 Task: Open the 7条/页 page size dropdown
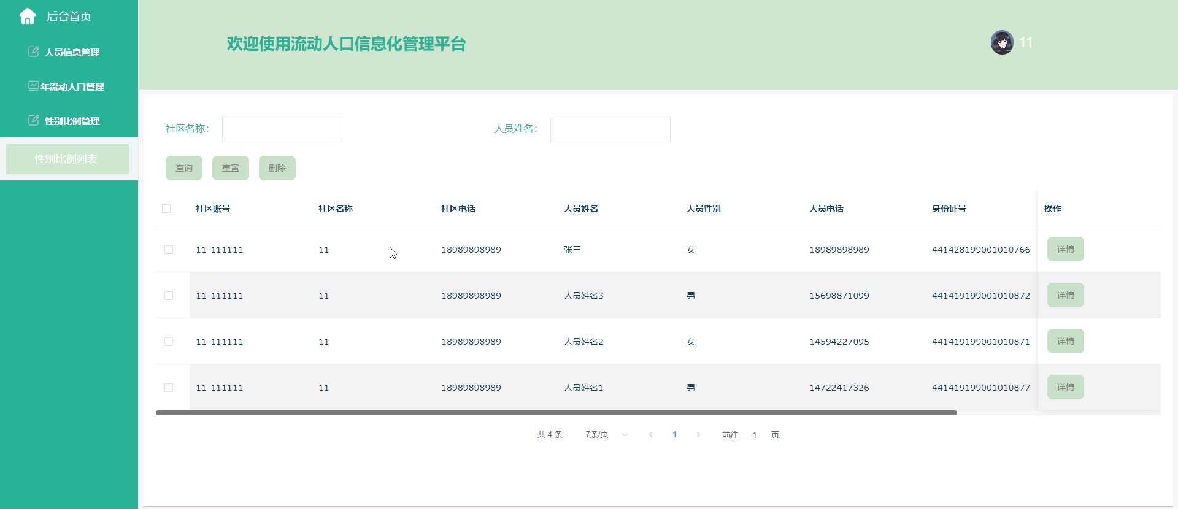[606, 434]
